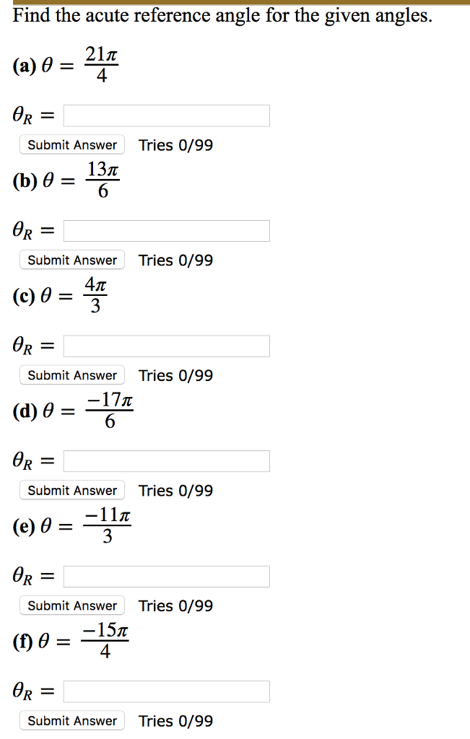Click Submit Answer for the 13π/6 problem
The width and height of the screenshot is (470, 739).
(71, 259)
